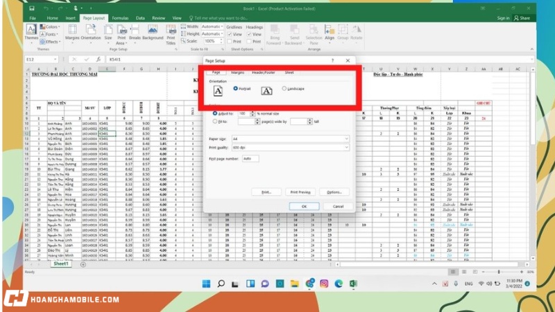The width and height of the screenshot is (555, 312).
Task: Select the Sheet1 worksheet tab
Action: (x=60, y=264)
